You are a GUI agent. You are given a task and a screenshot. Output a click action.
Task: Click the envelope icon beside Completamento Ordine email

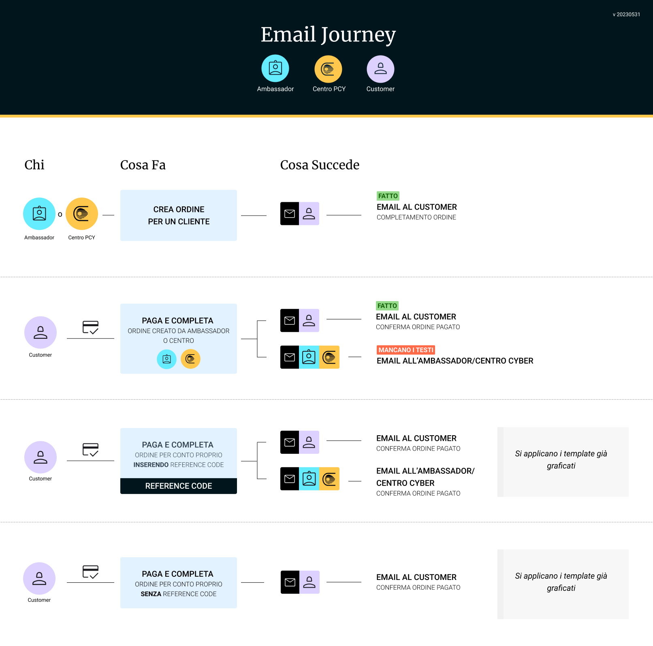[290, 214]
